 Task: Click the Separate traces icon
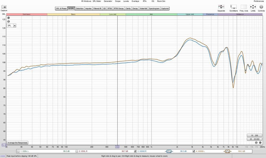point(221,7)
